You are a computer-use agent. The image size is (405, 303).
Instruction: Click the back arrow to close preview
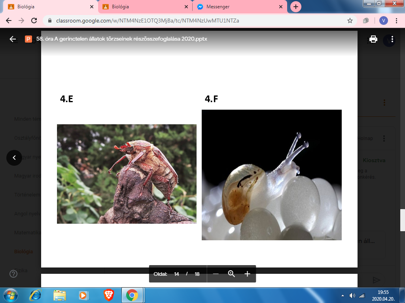pos(13,39)
